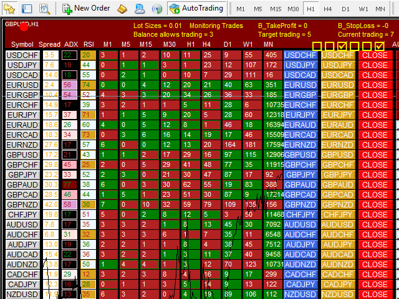The image size is (399, 299).
Task: Switch chart to H4 timeframe
Action: point(328,9)
